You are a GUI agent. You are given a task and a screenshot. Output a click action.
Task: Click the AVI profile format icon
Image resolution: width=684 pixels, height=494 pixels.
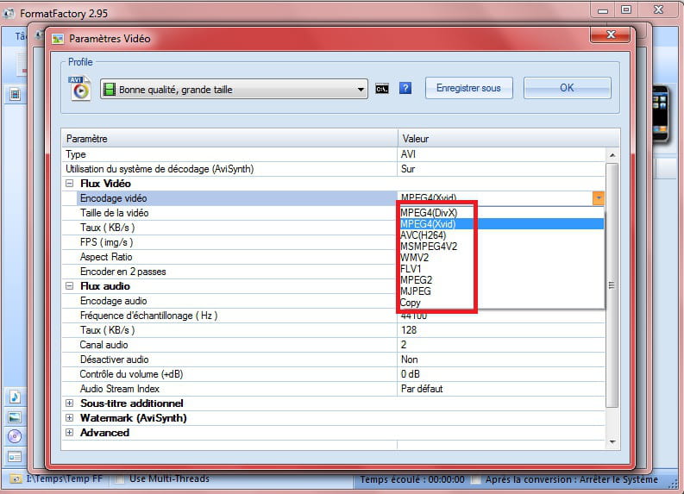[79, 88]
